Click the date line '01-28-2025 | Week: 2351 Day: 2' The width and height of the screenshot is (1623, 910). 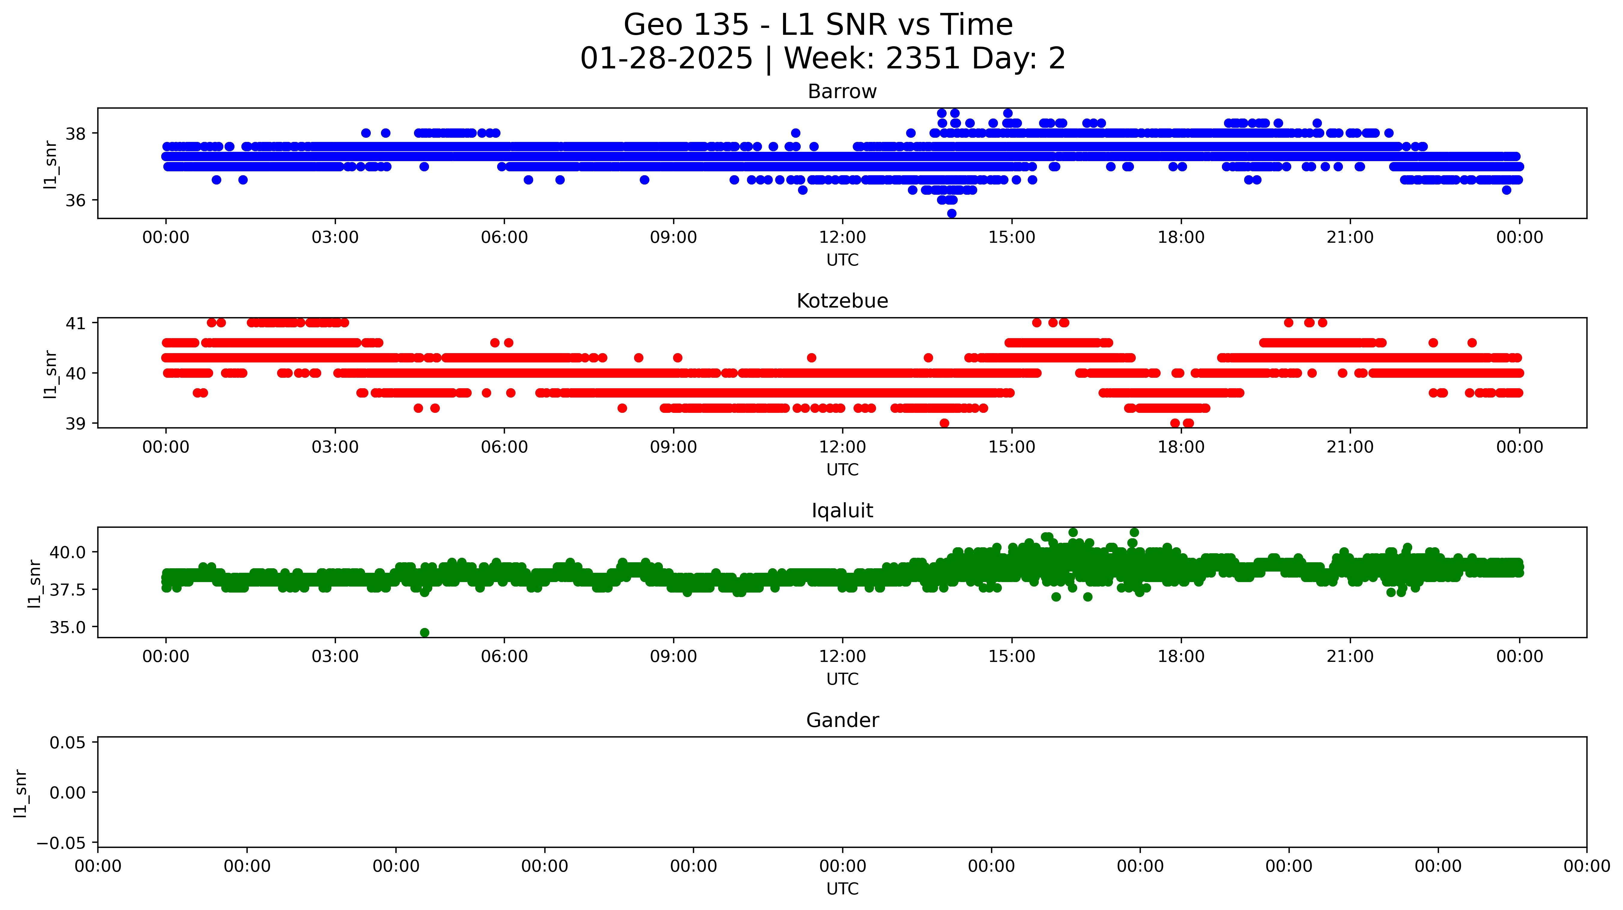tap(822, 59)
